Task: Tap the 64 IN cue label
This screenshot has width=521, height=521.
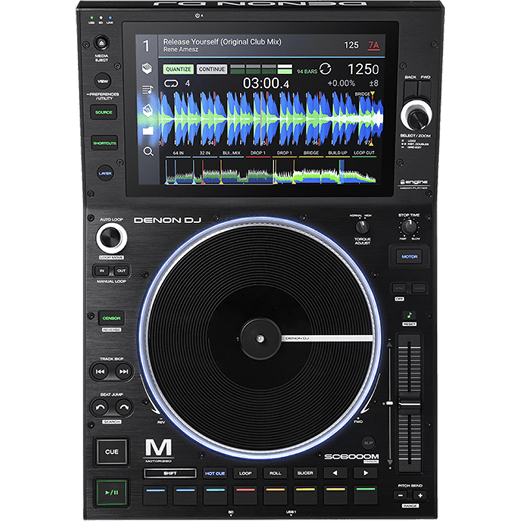Action: click(x=178, y=153)
